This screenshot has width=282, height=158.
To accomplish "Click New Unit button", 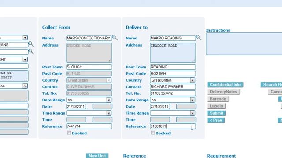I will pyautogui.click(x=97, y=156).
